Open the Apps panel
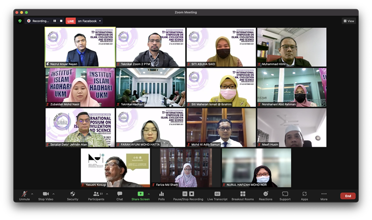Image resolution: width=372 pixels, height=220 pixels. pos(304,194)
